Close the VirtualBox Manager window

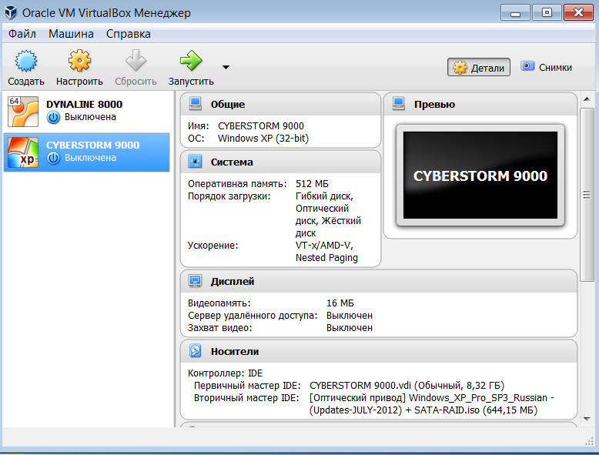click(x=578, y=12)
